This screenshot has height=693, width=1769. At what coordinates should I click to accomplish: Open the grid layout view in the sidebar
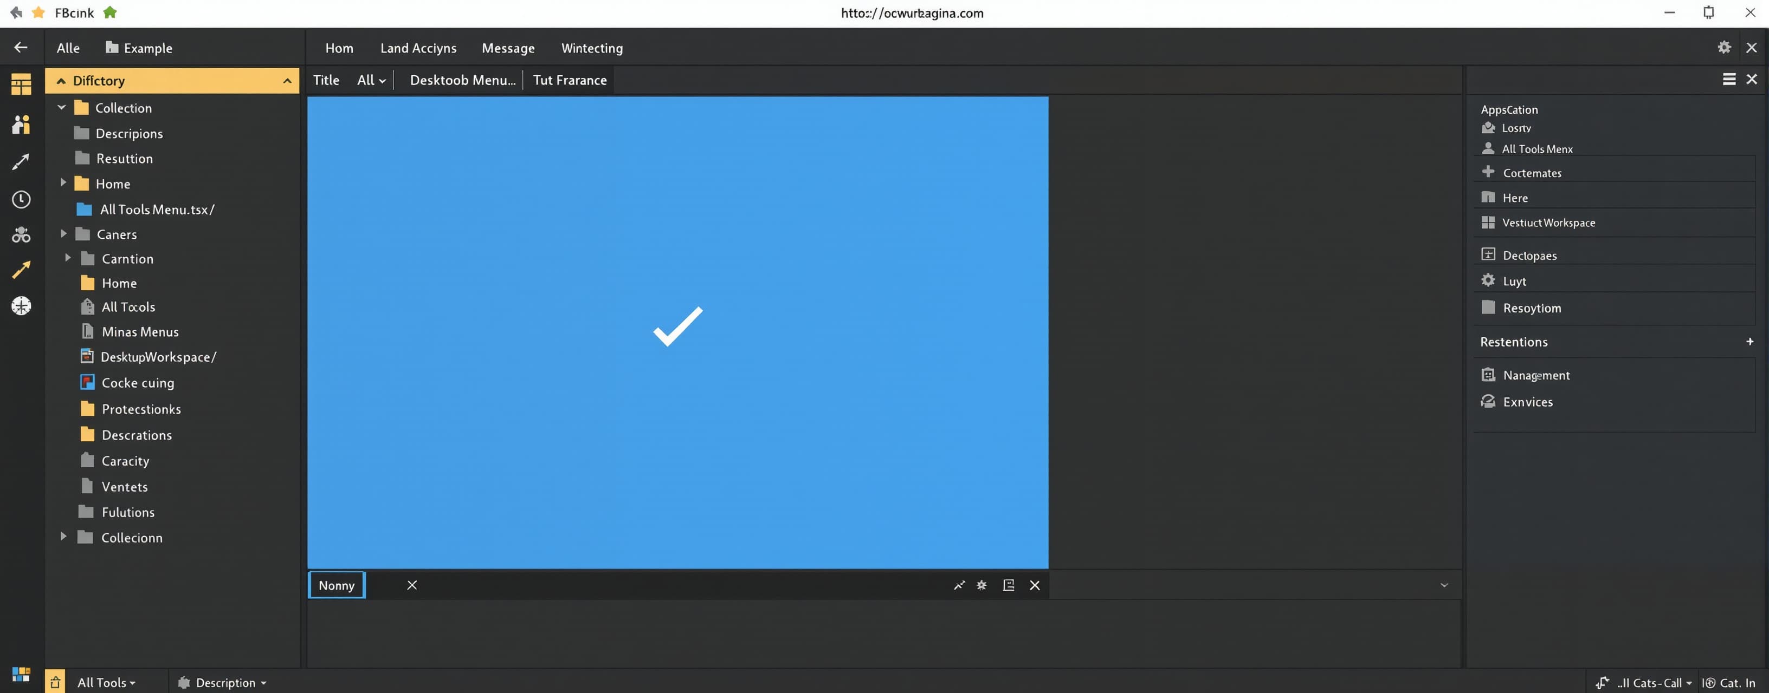pyautogui.click(x=21, y=84)
